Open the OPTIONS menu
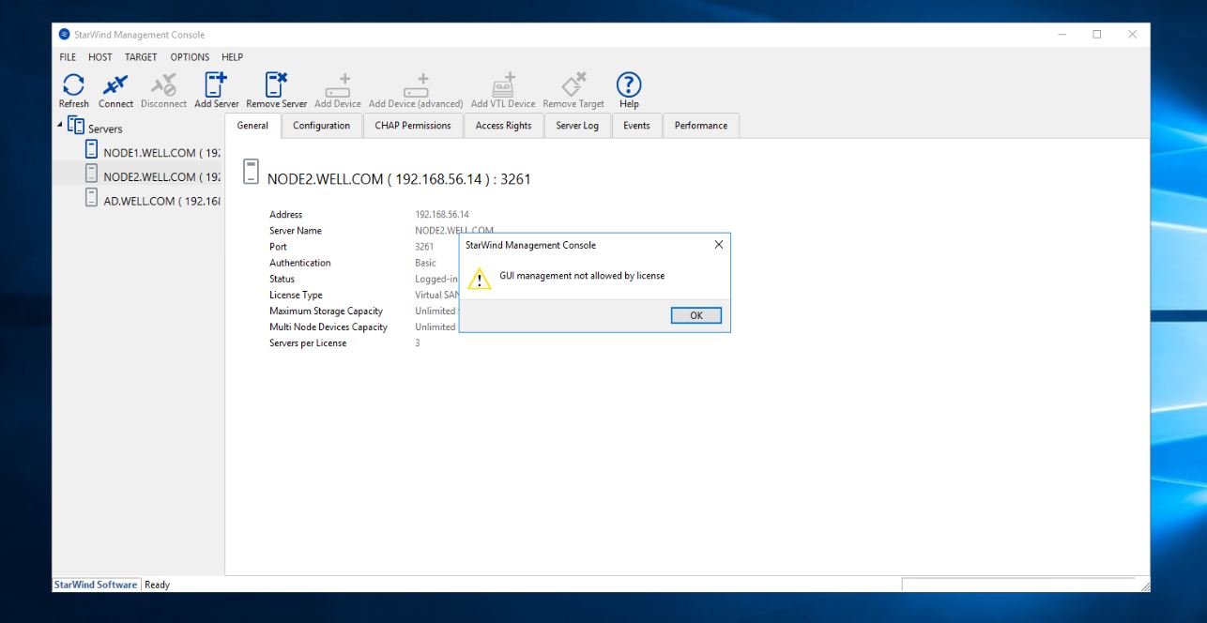This screenshot has width=1207, height=623. pyautogui.click(x=190, y=57)
